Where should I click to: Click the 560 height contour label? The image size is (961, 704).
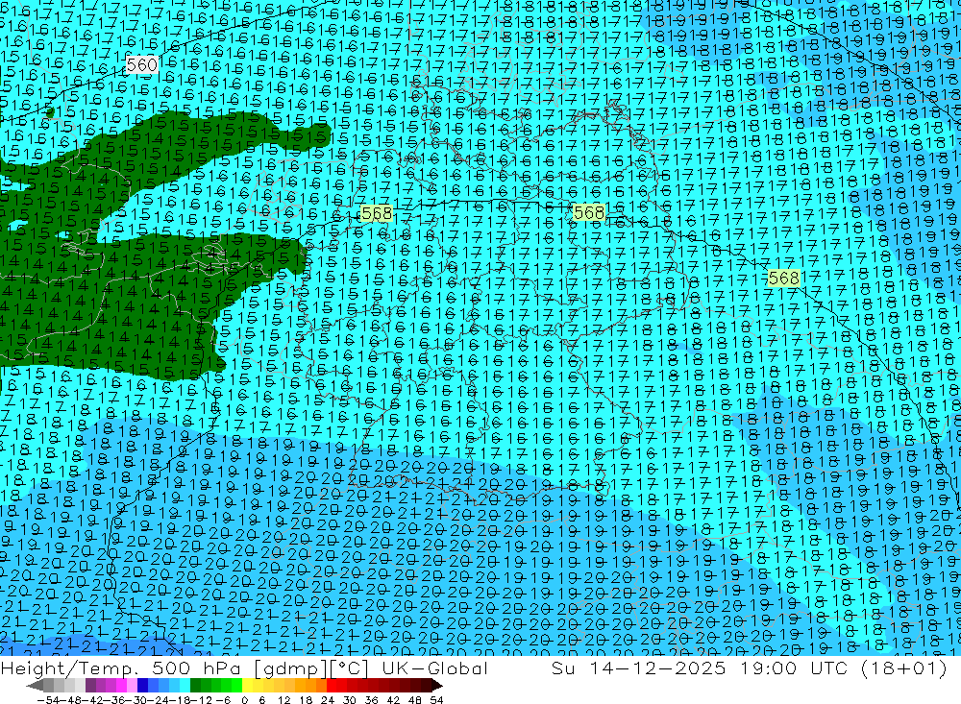[142, 64]
